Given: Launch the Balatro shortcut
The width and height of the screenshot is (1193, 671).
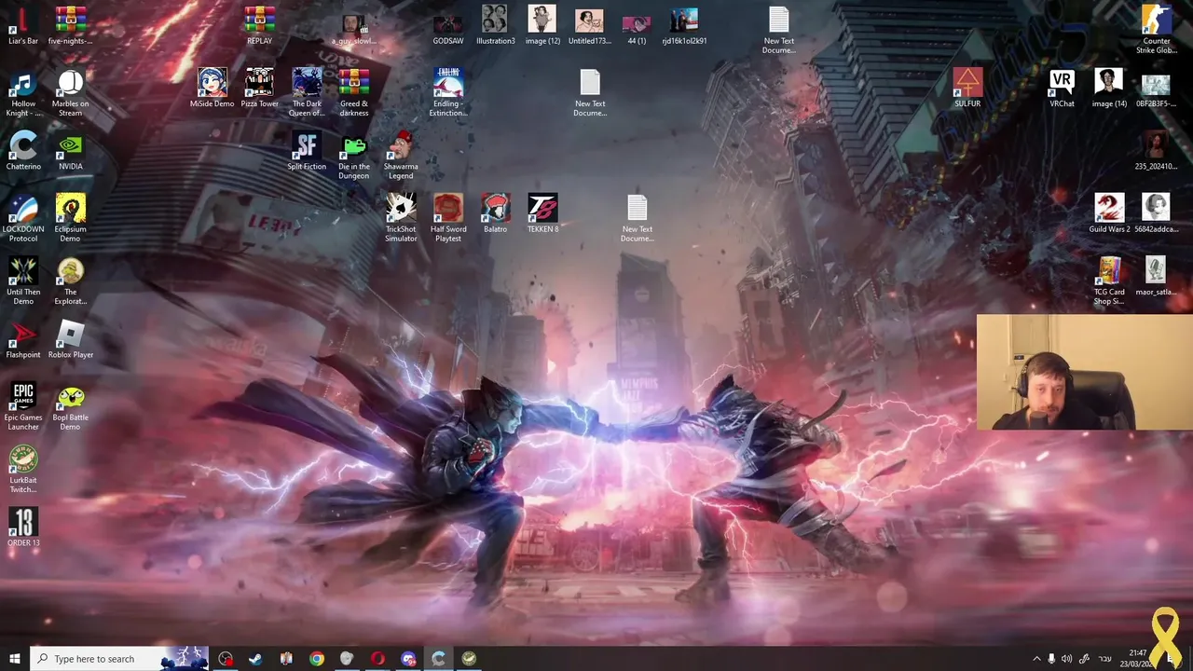Looking at the screenshot, I should (x=495, y=212).
